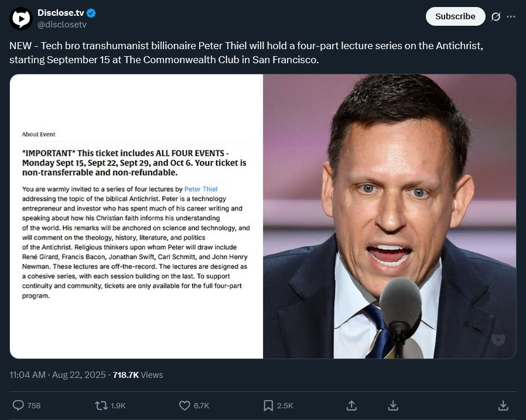Open the Disclose.tv profile avatar
The height and width of the screenshot is (420, 526).
click(21, 19)
